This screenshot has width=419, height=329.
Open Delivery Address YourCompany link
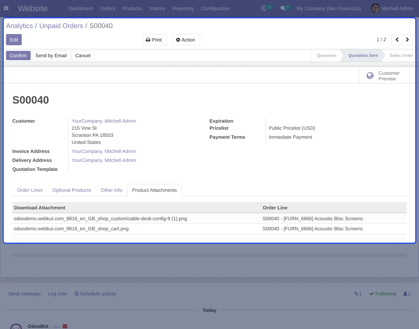click(x=104, y=160)
